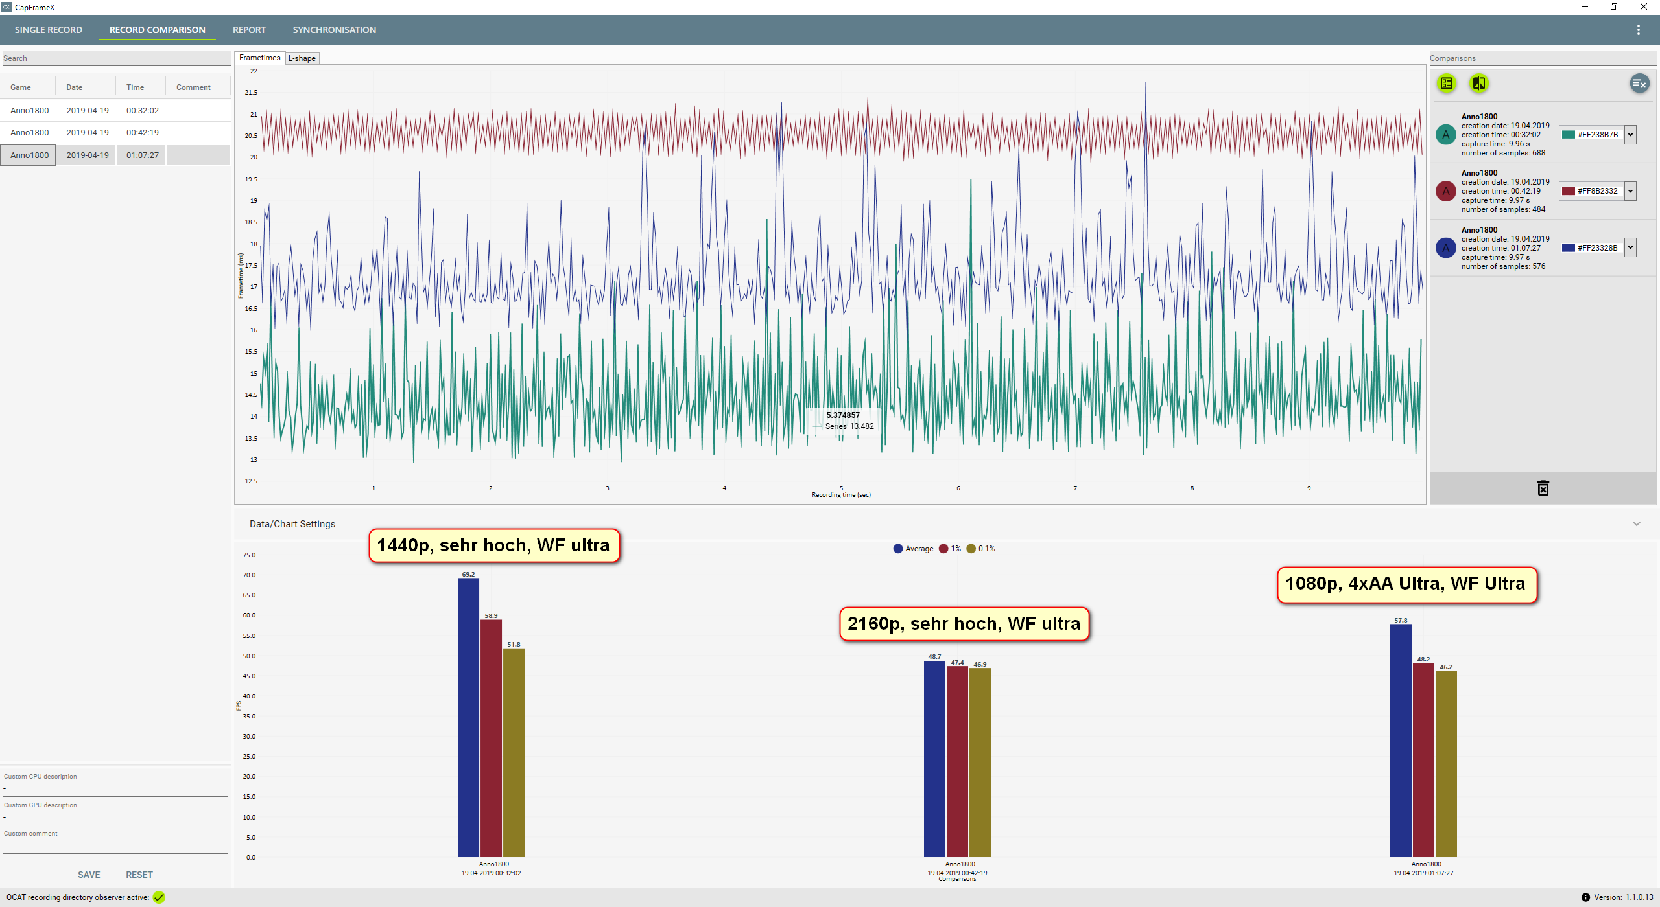Screen dimensions: 1660x907
Task: Click the green list-view toggle icon
Action: click(x=1446, y=83)
